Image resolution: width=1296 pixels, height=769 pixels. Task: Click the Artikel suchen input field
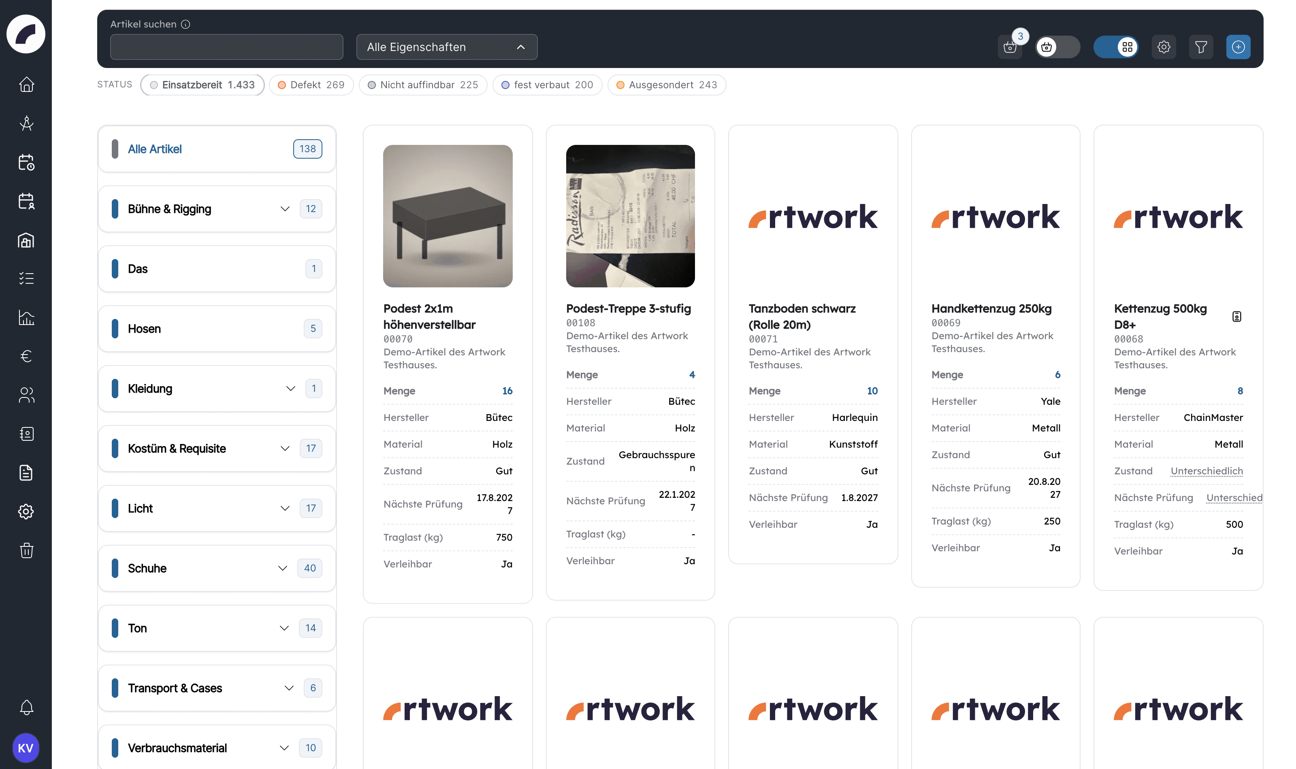(226, 47)
